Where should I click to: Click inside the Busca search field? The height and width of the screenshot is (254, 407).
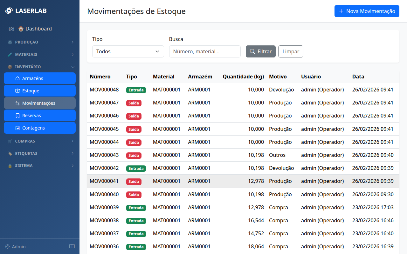pyautogui.click(x=205, y=51)
